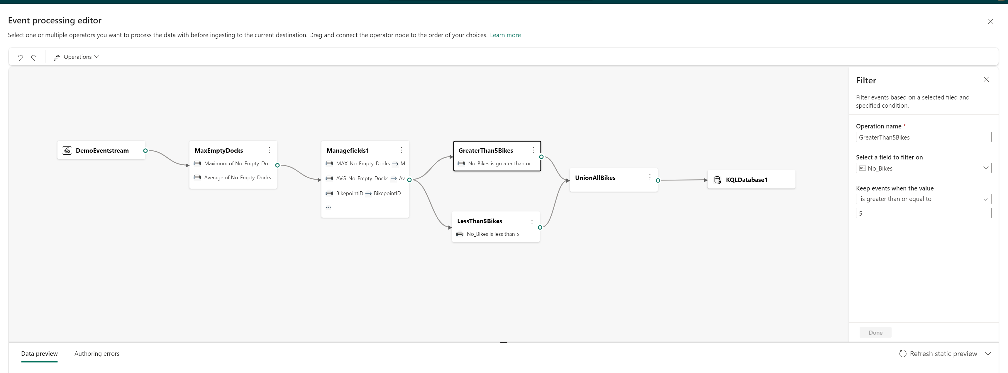The height and width of the screenshot is (373, 1008).
Task: Click the undo arrow icon
Action: pyautogui.click(x=20, y=57)
